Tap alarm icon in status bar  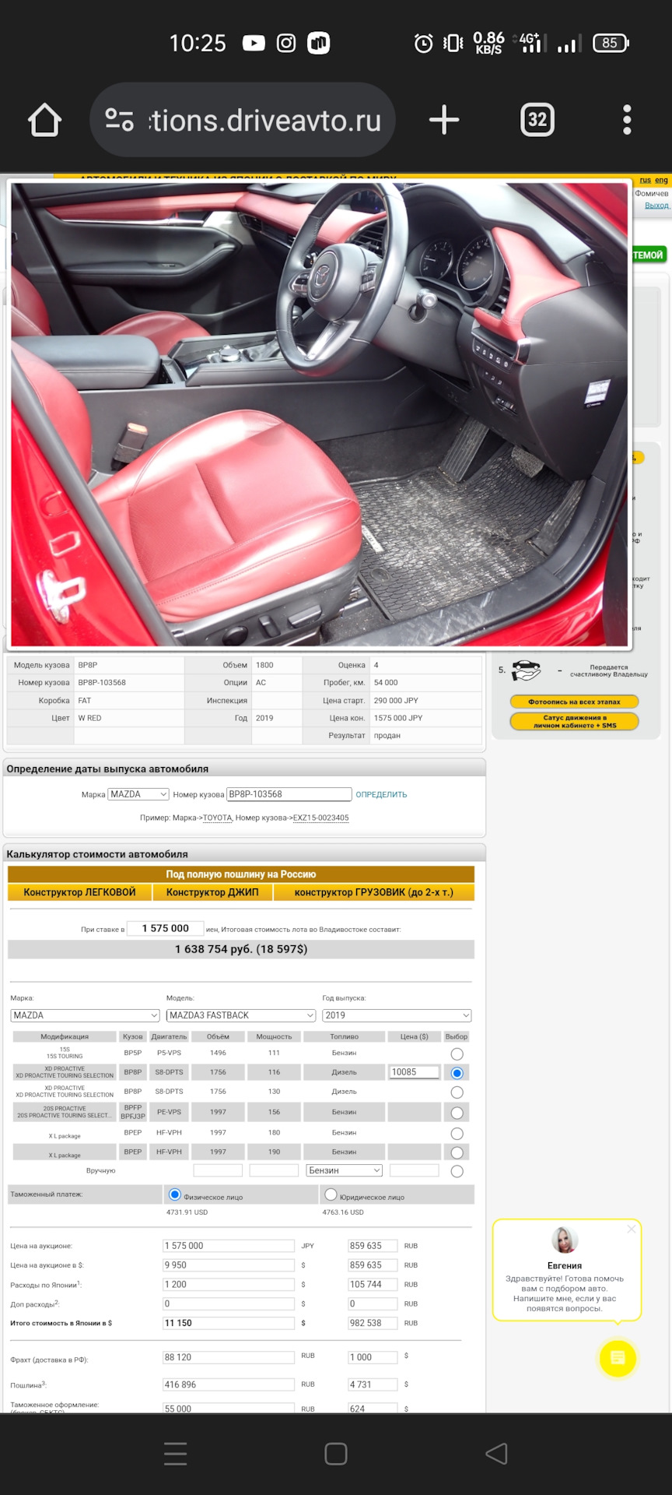(x=423, y=44)
